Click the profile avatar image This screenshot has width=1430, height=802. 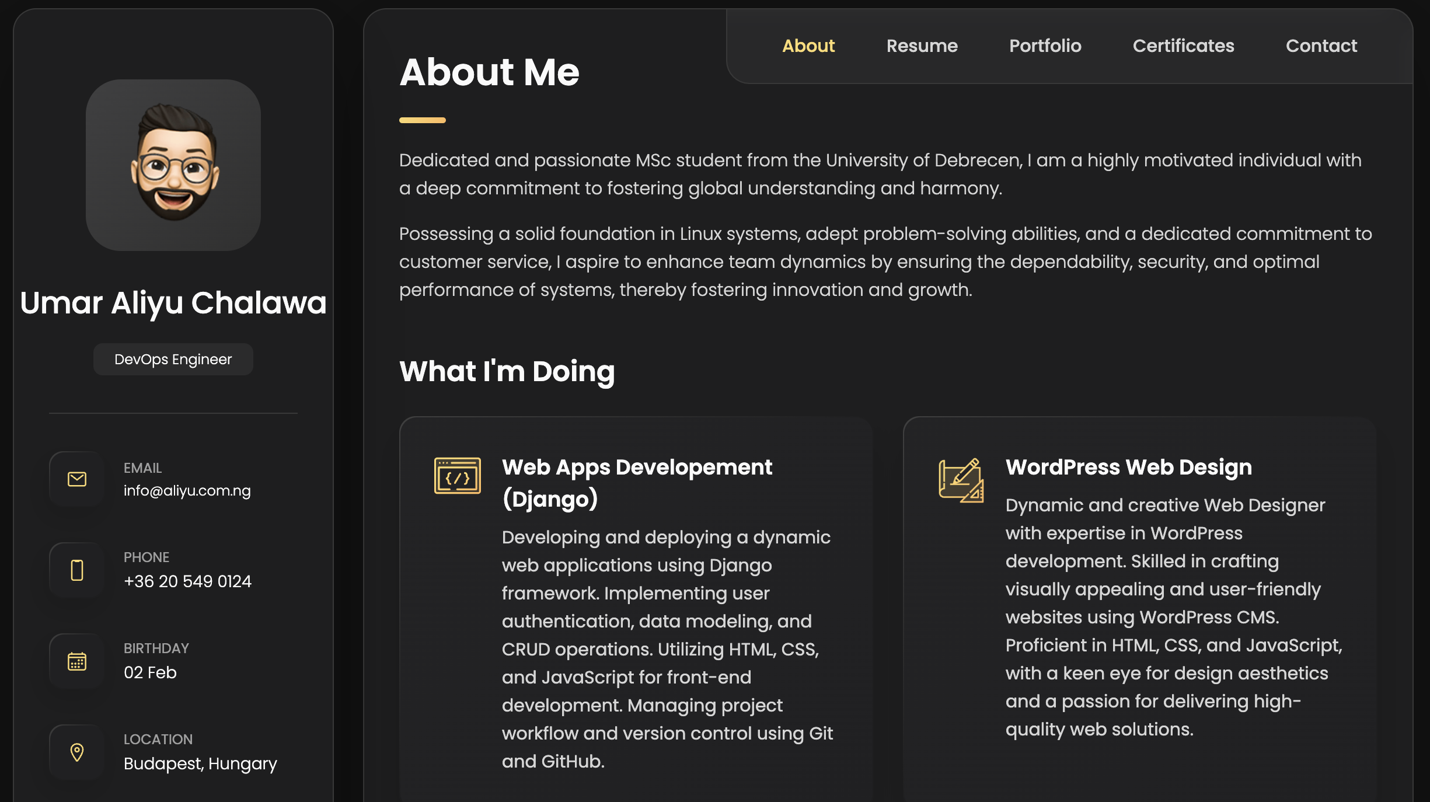coord(173,165)
